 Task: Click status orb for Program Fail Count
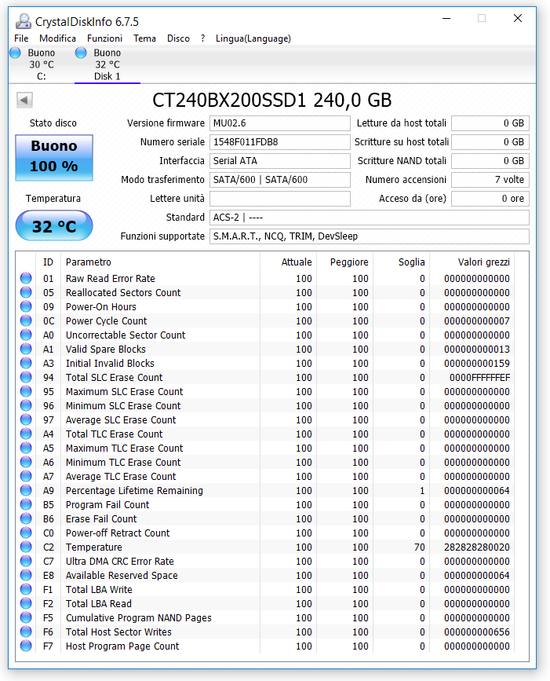pyautogui.click(x=26, y=504)
